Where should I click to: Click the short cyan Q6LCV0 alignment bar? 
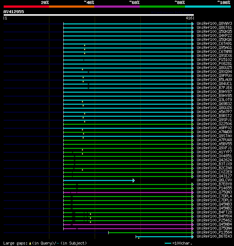click(x=98, y=180)
